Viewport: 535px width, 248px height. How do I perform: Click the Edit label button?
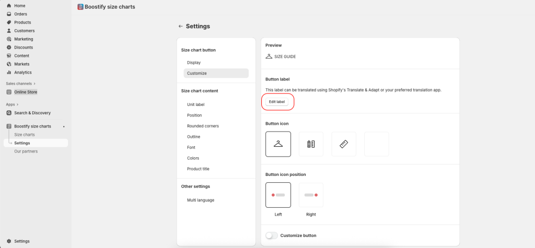277,102
